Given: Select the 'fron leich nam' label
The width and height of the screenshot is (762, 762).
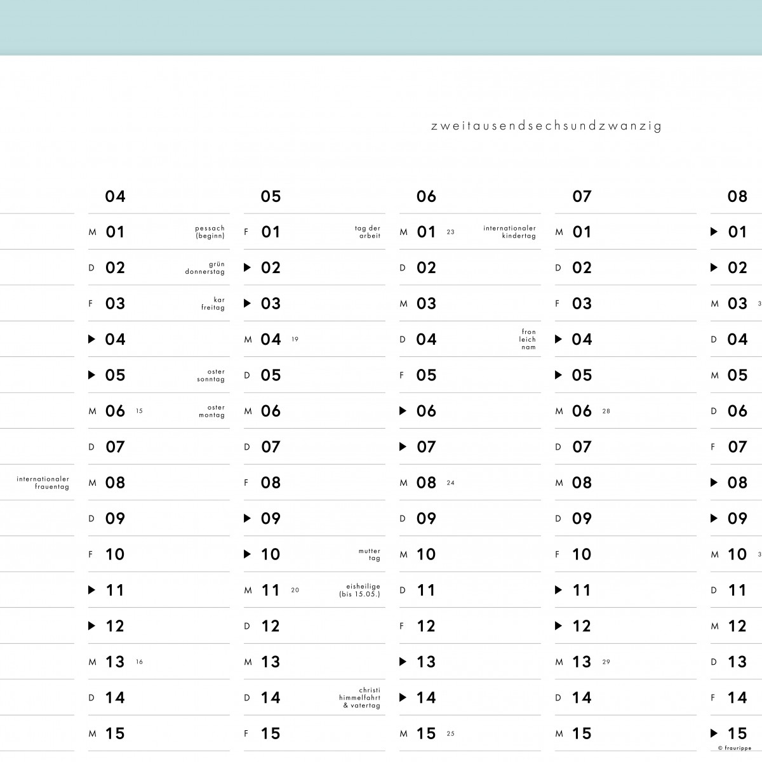Looking at the screenshot, I should [x=528, y=339].
